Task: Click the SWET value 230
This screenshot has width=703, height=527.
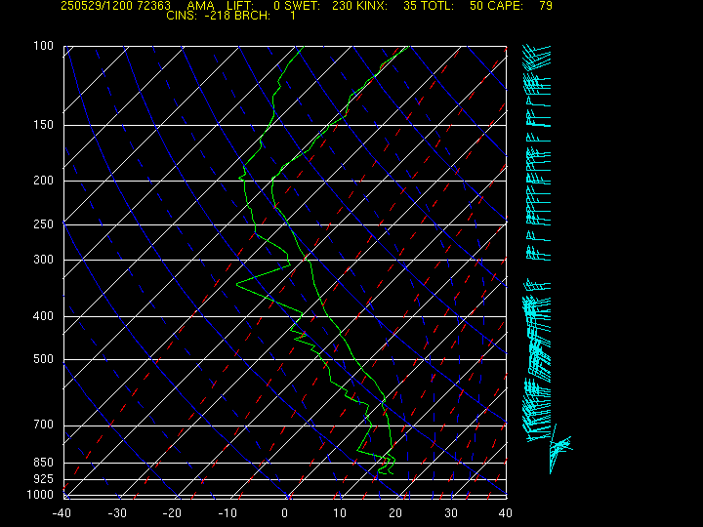Action: tap(341, 6)
